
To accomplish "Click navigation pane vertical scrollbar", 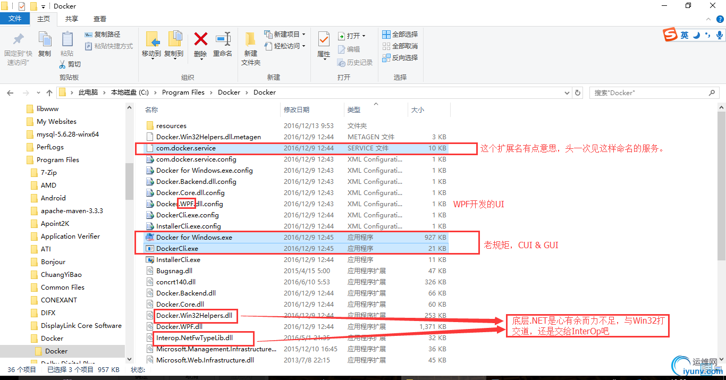I will pyautogui.click(x=129, y=181).
